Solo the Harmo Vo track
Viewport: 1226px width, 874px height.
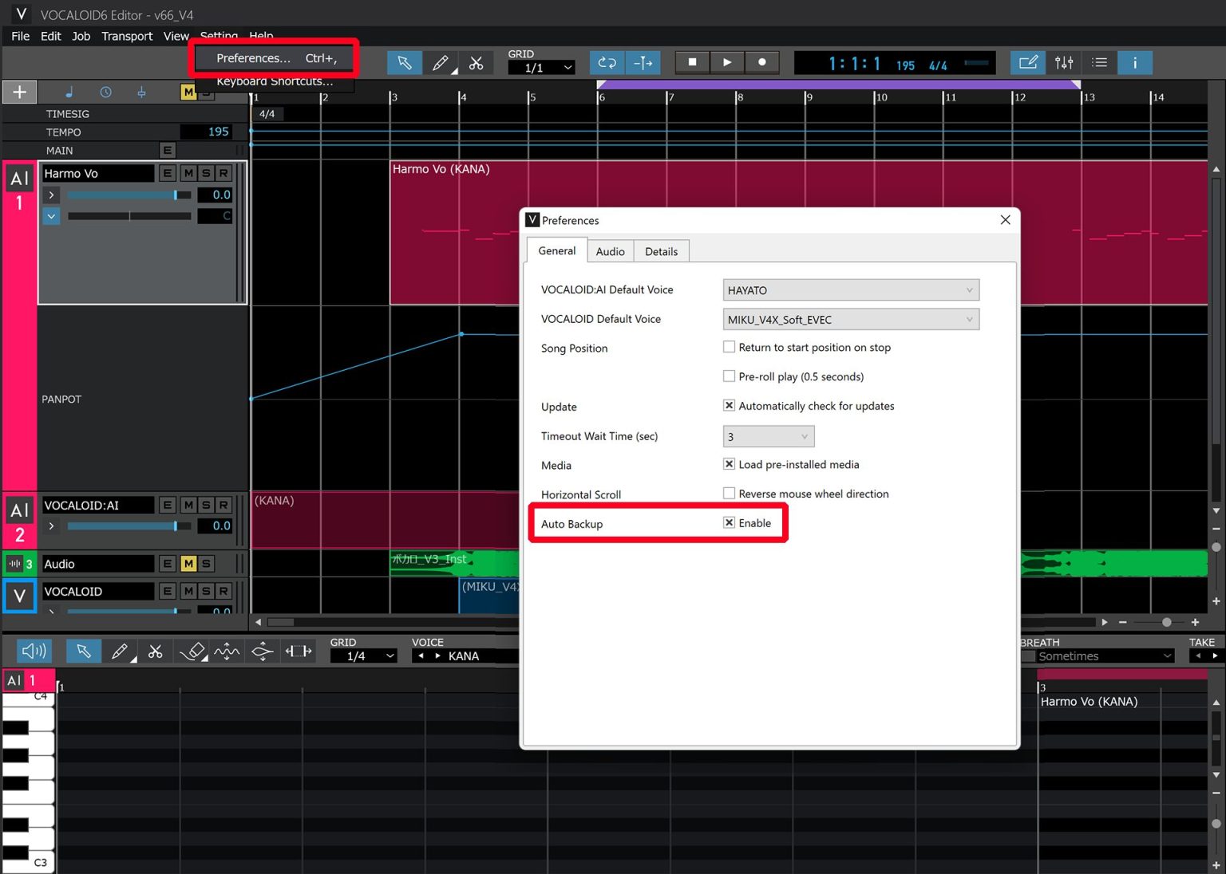[x=207, y=173]
